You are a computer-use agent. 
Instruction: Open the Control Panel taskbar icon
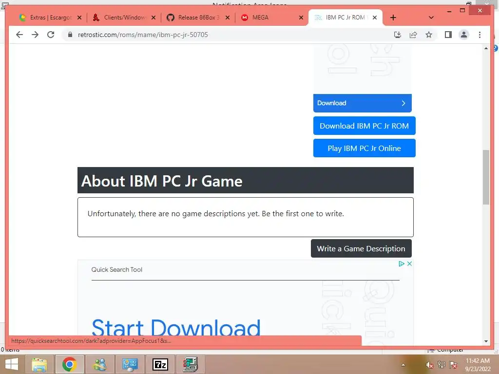[x=130, y=364]
